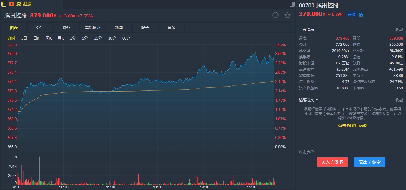Open the 公告 tab
The image size is (406, 190).
tap(40, 28)
